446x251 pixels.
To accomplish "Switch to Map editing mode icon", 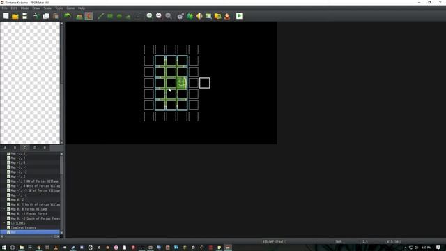I will pyautogui.click(x=79, y=16).
